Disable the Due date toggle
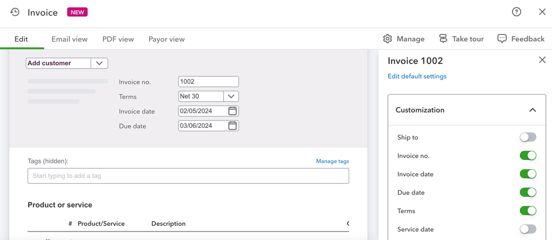This screenshot has height=240, width=552. click(x=528, y=193)
